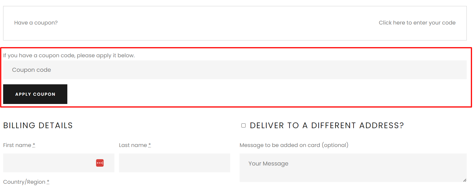This screenshot has height=188, width=475.
Task: Click the "If you have a coupon code" instruction text
Action: click(69, 56)
